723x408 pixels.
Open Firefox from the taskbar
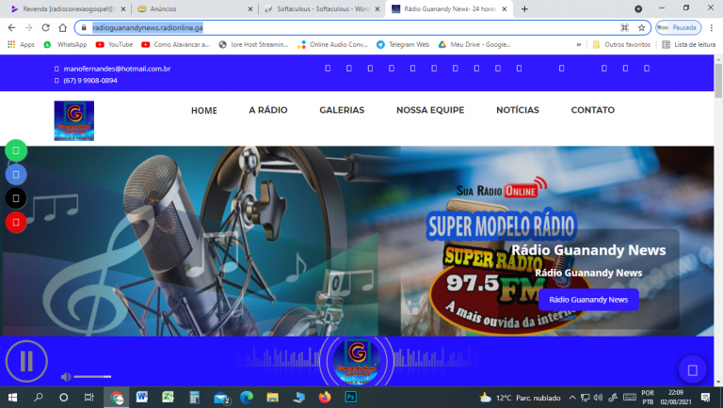(x=325, y=398)
